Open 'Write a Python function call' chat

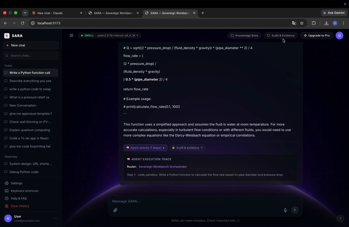click(x=31, y=73)
